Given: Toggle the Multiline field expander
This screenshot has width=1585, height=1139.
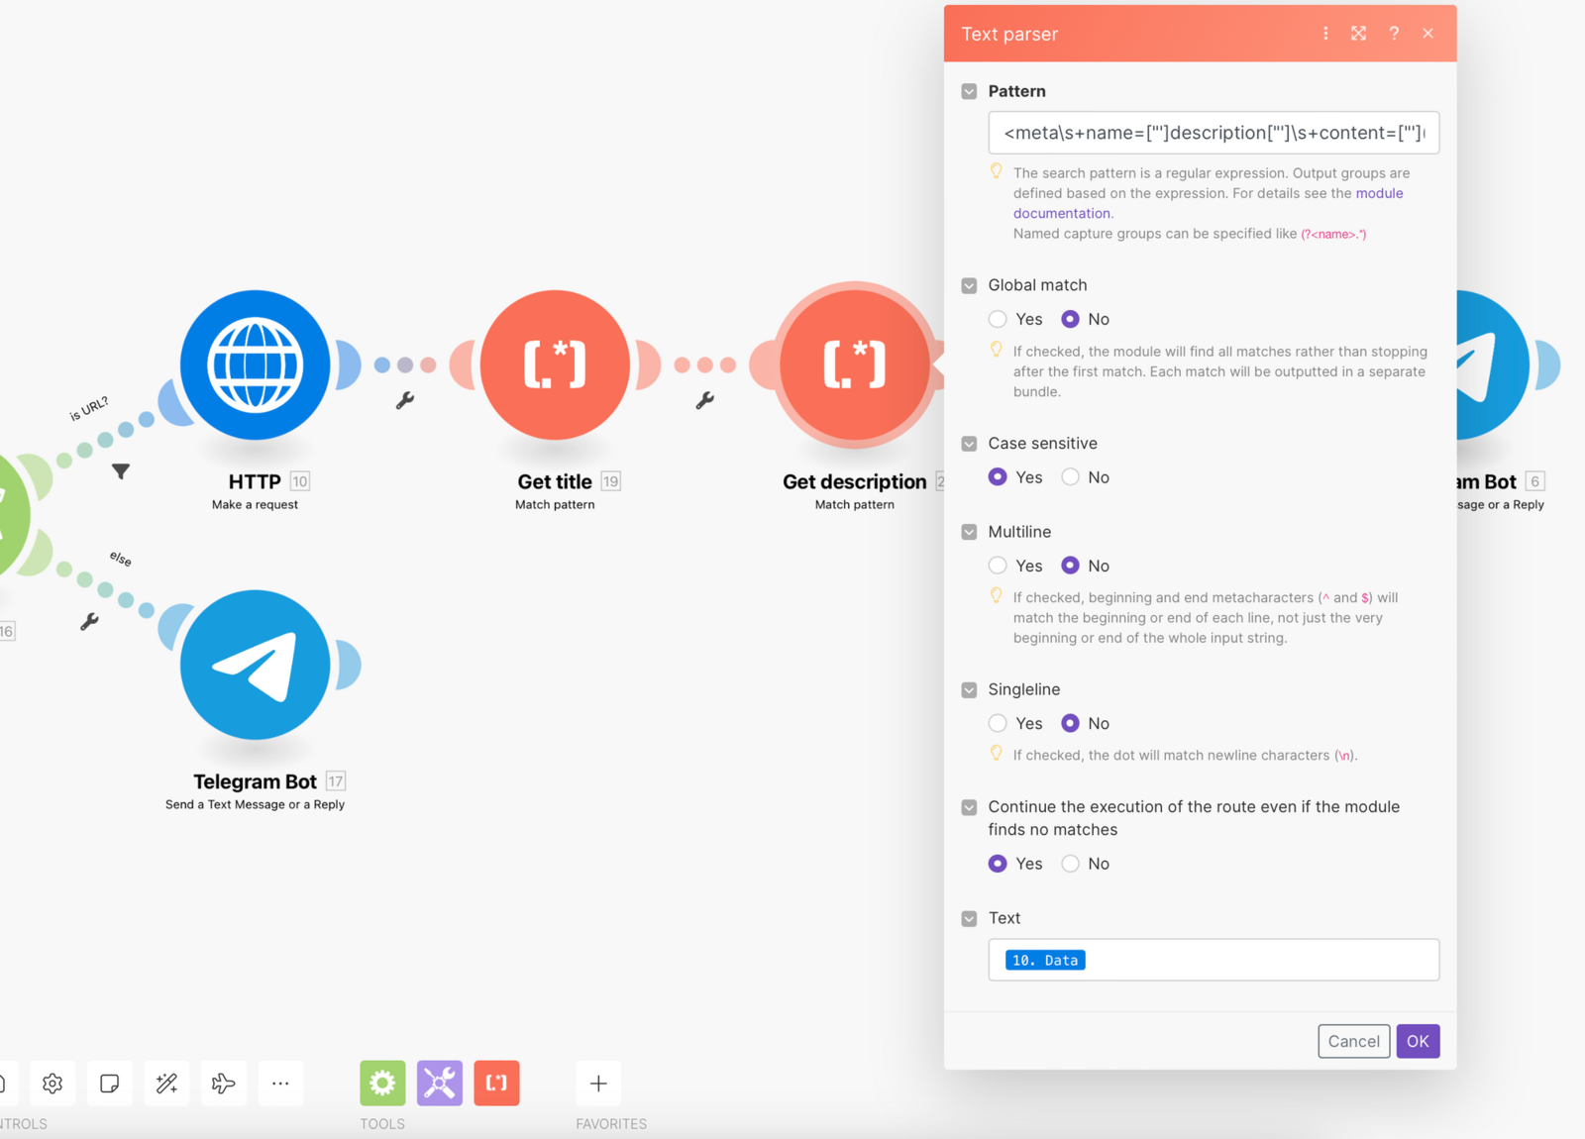Looking at the screenshot, I should tap(969, 532).
